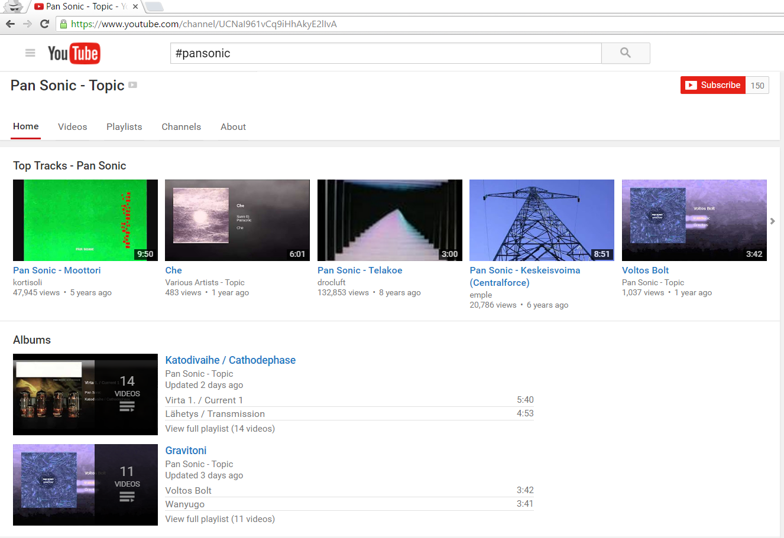The height and width of the screenshot is (538, 784).
Task: Click the 3:41 Wanyugo duration
Action: [525, 504]
